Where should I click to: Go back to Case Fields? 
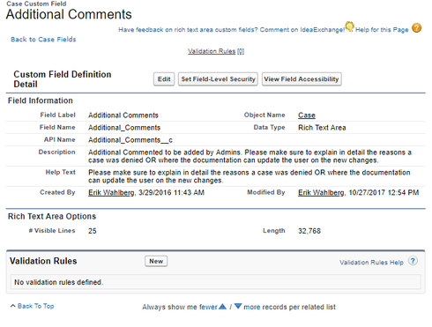coord(43,40)
